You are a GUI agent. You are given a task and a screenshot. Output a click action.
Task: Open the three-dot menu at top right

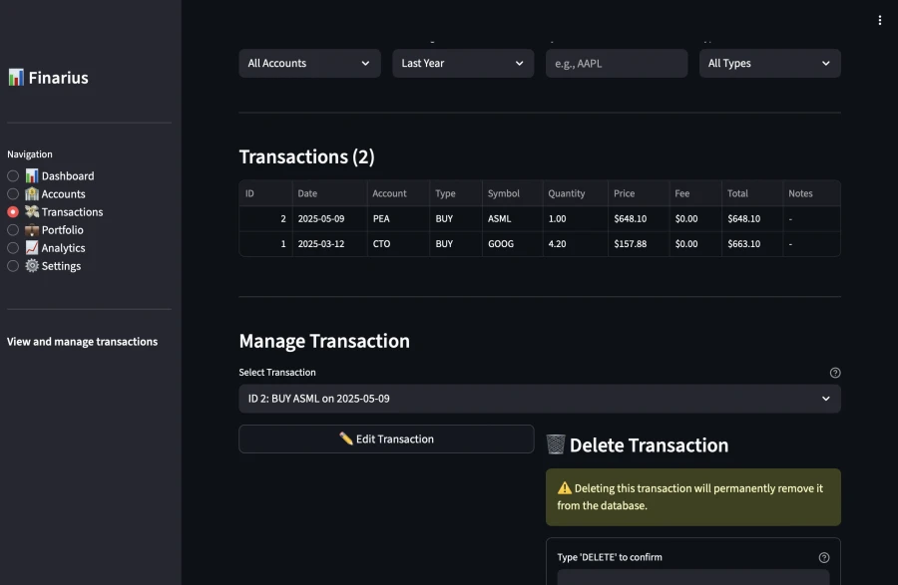coord(880,20)
